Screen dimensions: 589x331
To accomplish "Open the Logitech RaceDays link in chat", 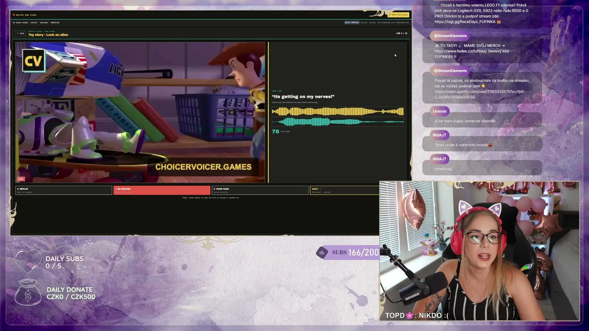I will tap(465, 22).
